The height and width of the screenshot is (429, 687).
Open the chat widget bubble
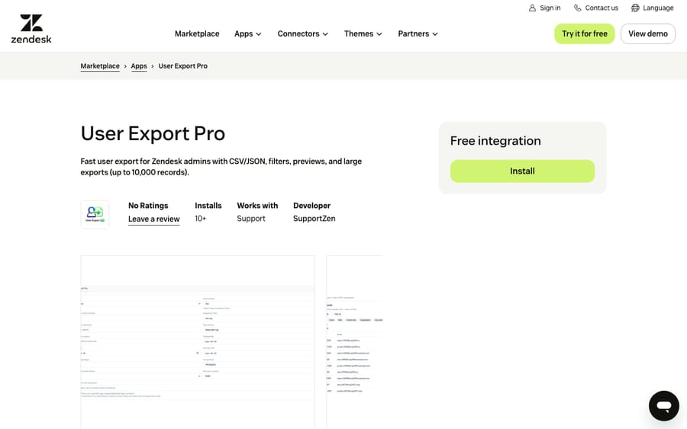click(x=663, y=406)
